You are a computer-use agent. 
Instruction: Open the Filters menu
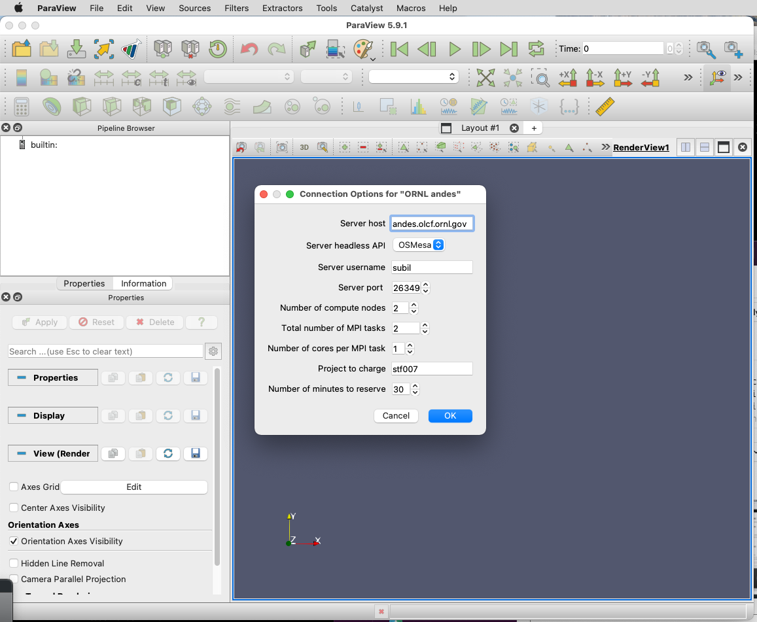coord(236,8)
